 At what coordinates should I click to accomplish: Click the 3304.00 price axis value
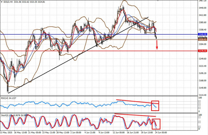[203, 44]
